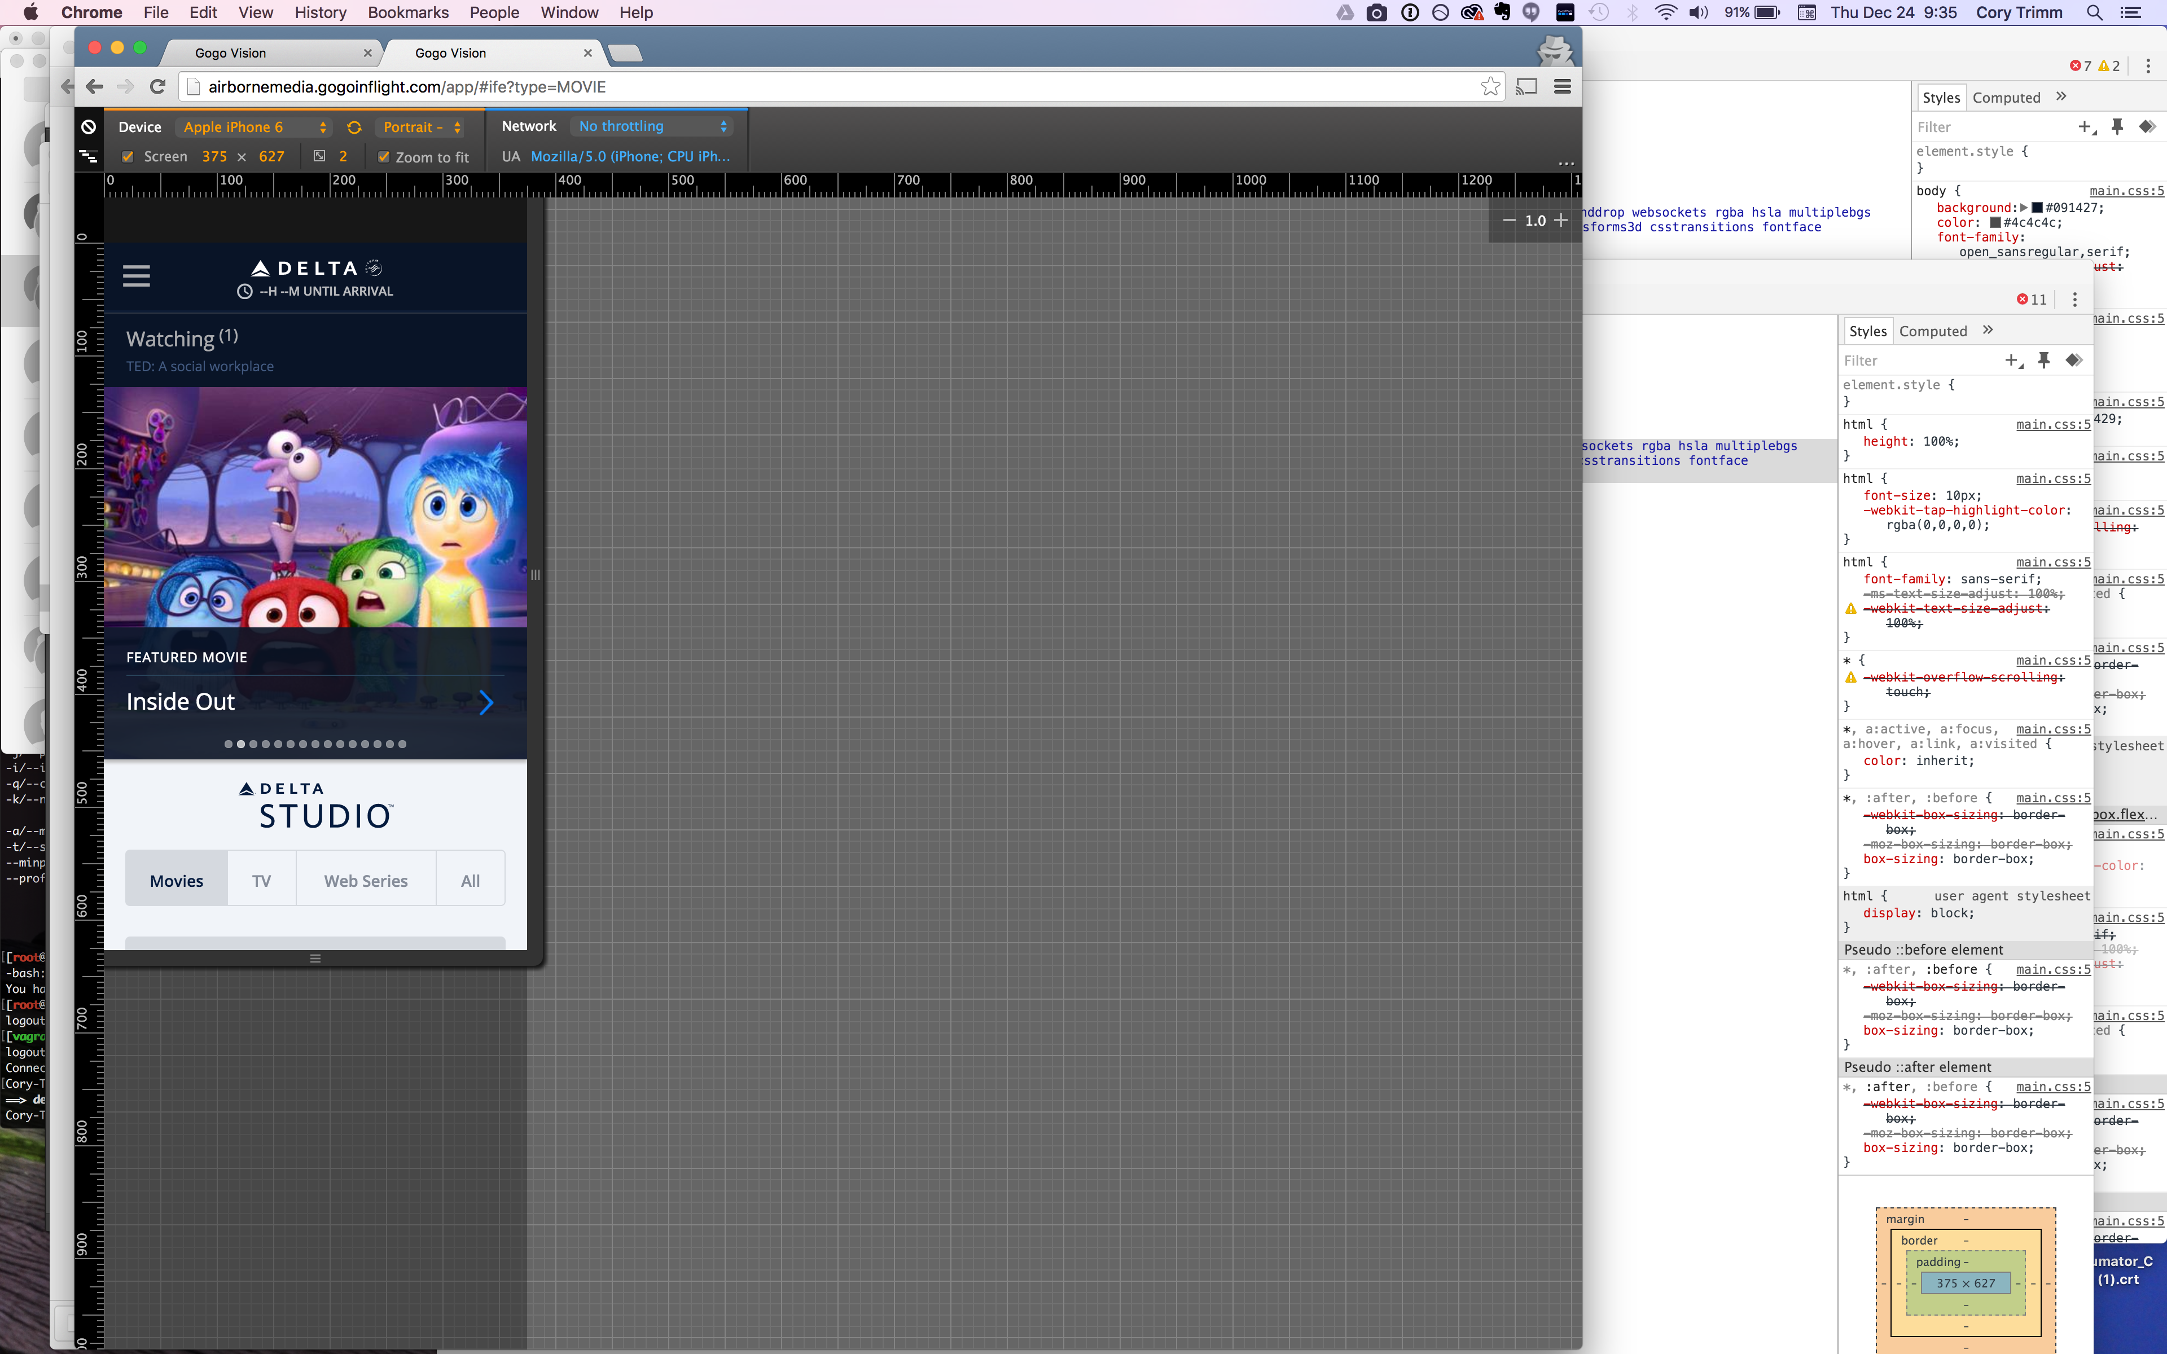Click the first carousel pagination dot
Viewport: 2167px width, 1354px height.
(x=229, y=744)
